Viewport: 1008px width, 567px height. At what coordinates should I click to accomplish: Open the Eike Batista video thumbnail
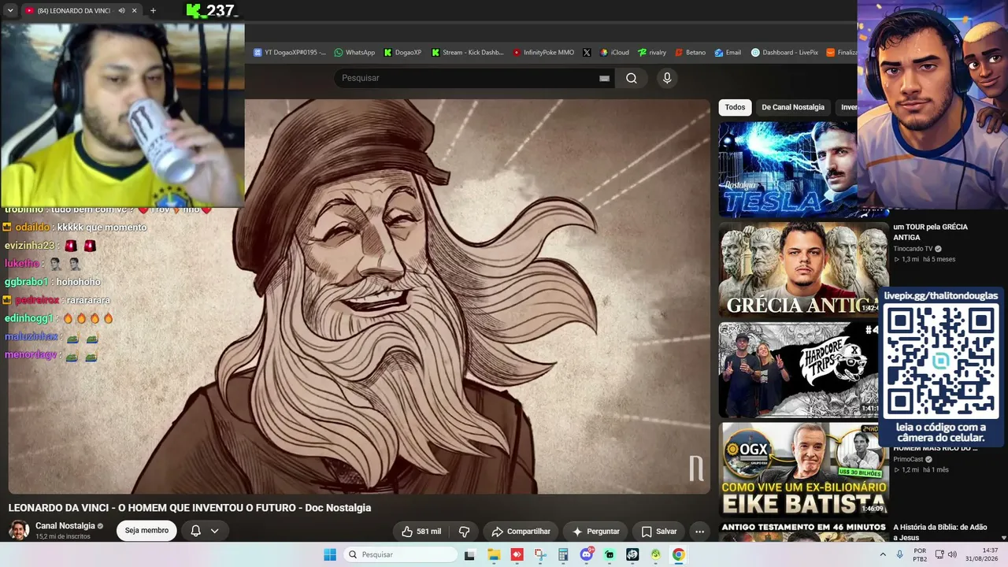(x=803, y=469)
